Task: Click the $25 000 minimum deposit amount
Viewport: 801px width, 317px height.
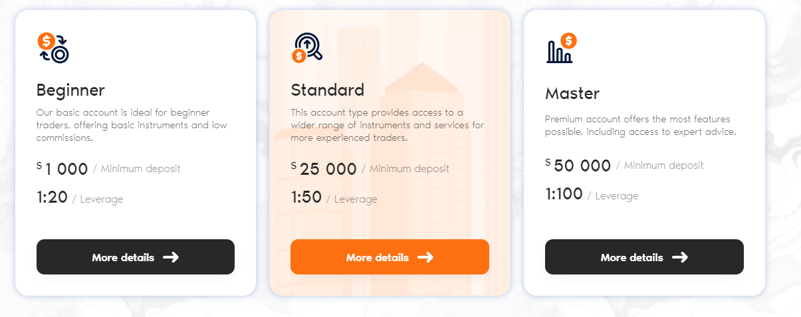Action: 324,169
